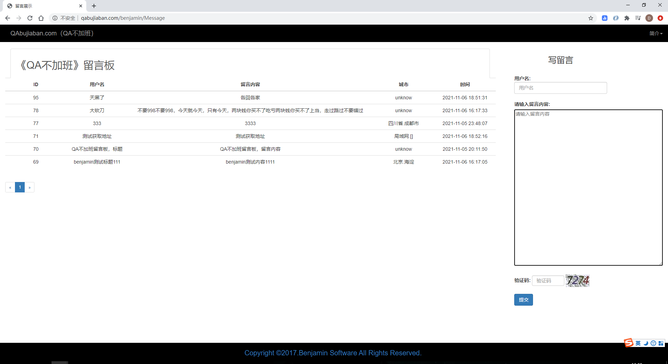
Task: Click the 城市 column header
Action: 404,84
